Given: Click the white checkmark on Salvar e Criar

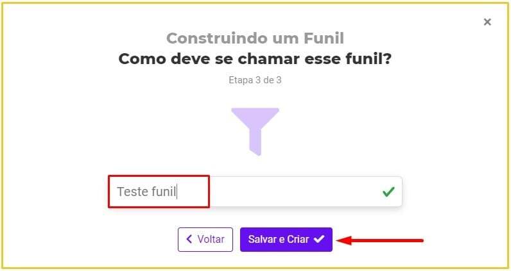Looking at the screenshot, I should click(x=319, y=240).
